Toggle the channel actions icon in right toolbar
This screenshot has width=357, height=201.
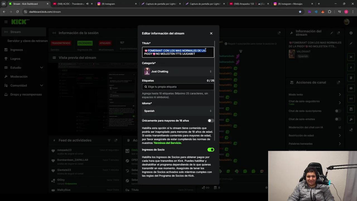(351, 109)
